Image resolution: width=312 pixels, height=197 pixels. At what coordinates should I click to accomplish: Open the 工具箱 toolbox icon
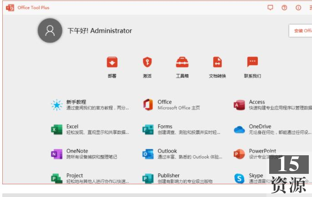point(182,62)
